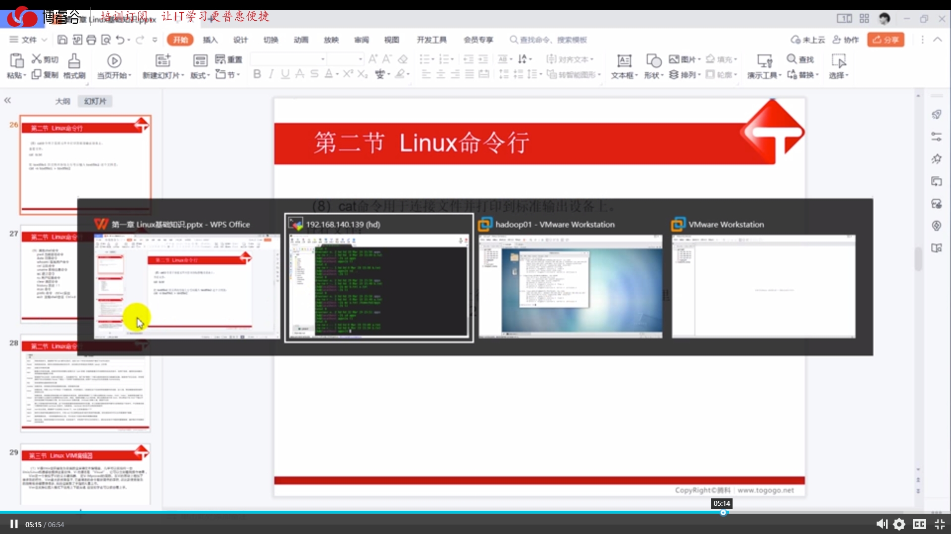Increase font size icon
This screenshot has height=534, width=951.
coord(373,59)
